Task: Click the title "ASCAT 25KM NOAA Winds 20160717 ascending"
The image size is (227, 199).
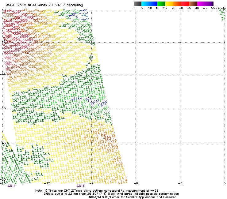Action: coord(44,5)
